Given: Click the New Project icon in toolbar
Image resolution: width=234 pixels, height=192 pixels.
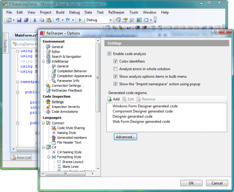Looking at the screenshot, I should [9, 20].
